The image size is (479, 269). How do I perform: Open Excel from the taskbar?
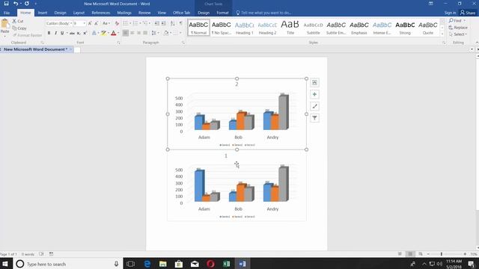tap(226, 264)
